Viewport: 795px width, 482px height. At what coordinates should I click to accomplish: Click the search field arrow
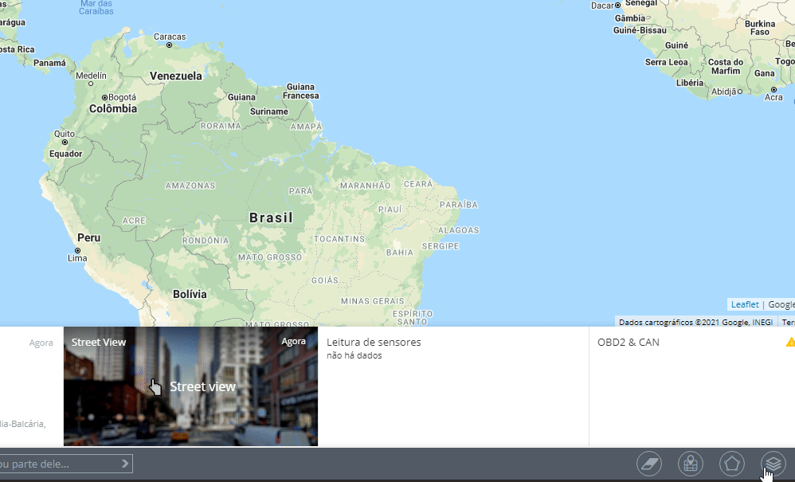125,464
